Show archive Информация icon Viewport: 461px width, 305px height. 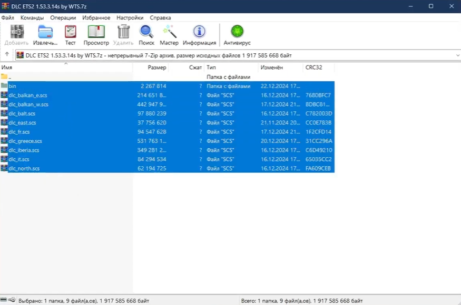tap(199, 32)
